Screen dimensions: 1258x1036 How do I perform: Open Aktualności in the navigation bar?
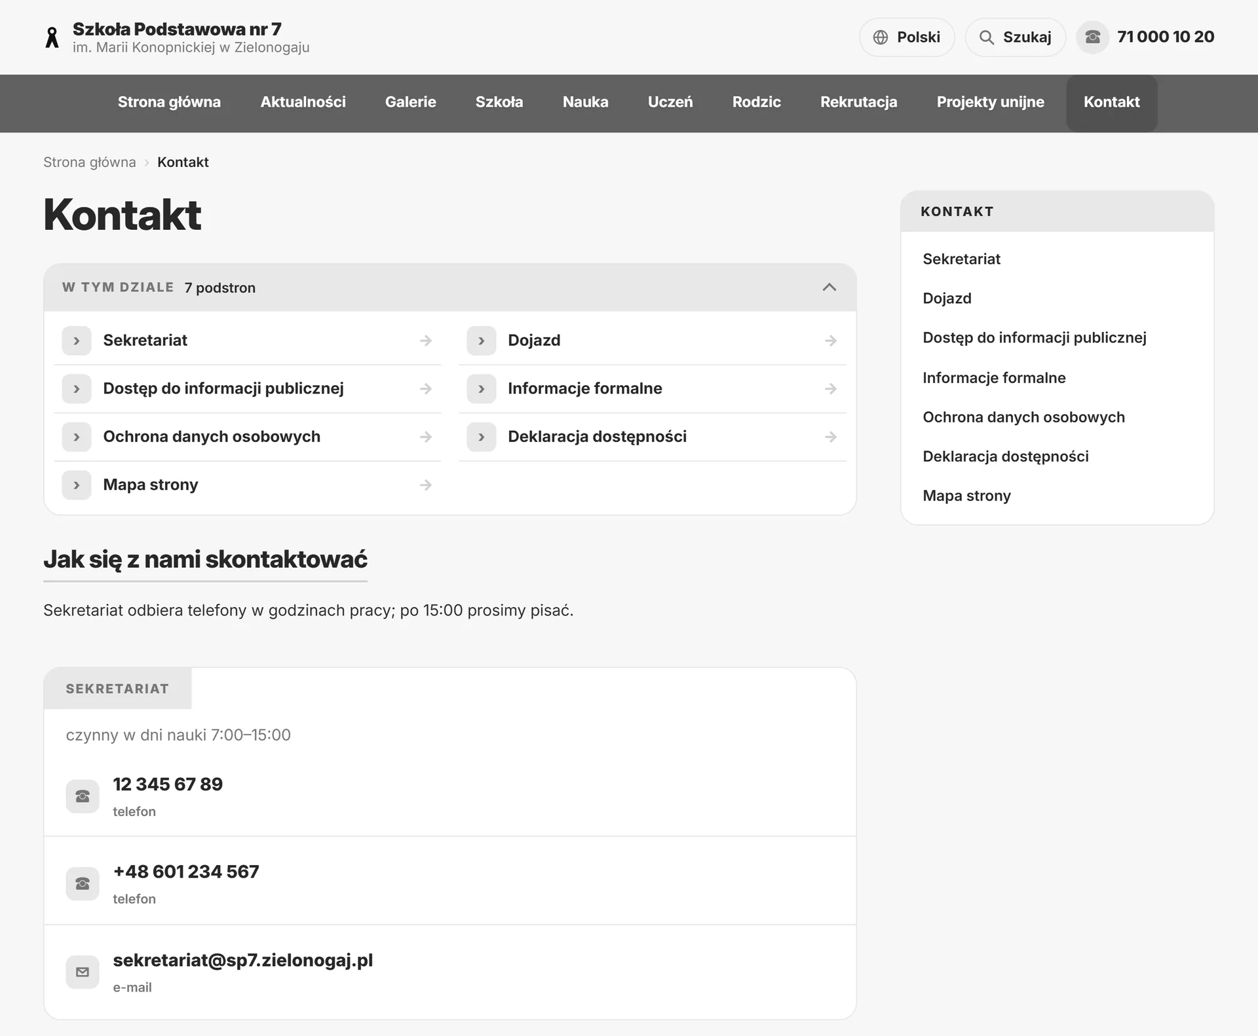[303, 102]
